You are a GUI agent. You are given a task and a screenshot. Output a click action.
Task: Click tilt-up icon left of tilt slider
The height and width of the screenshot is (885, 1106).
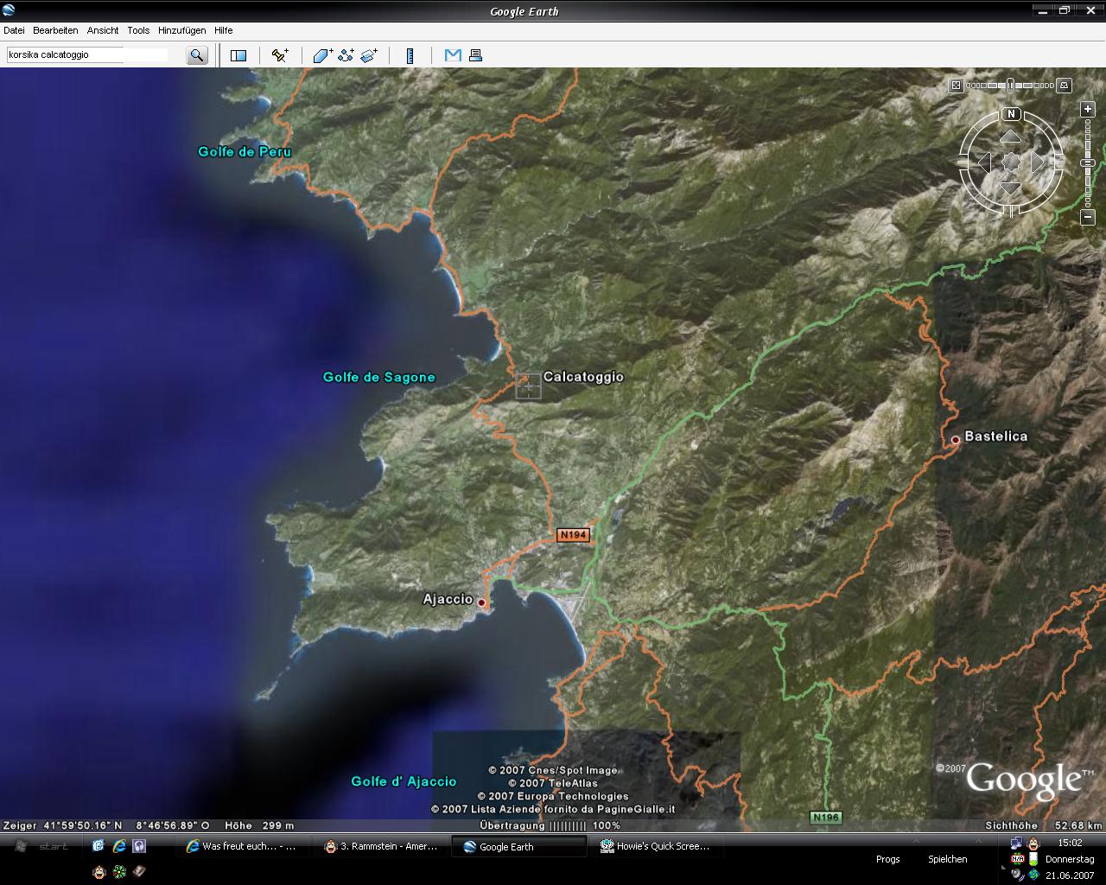956,86
